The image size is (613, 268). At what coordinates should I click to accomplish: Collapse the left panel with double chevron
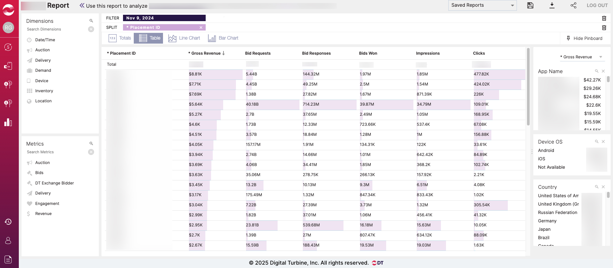(x=82, y=6)
